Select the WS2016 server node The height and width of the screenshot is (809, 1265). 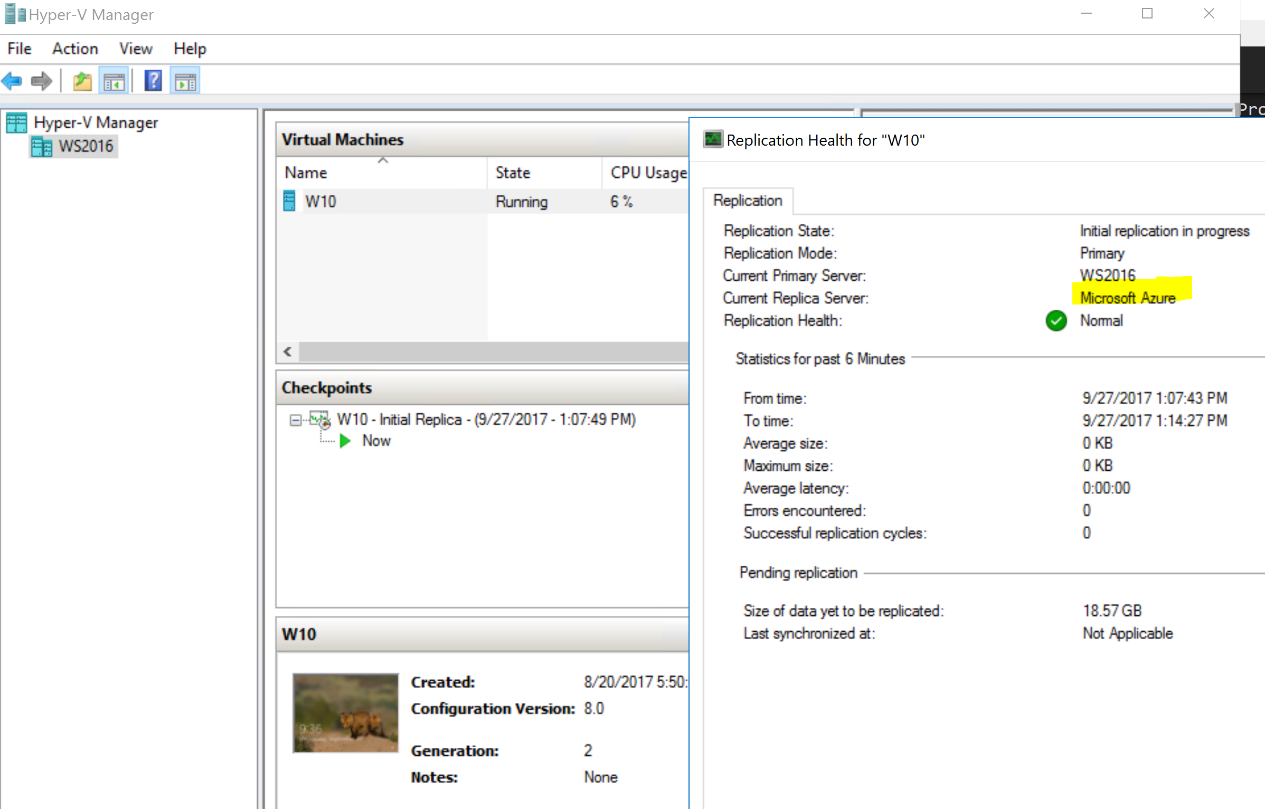click(86, 146)
